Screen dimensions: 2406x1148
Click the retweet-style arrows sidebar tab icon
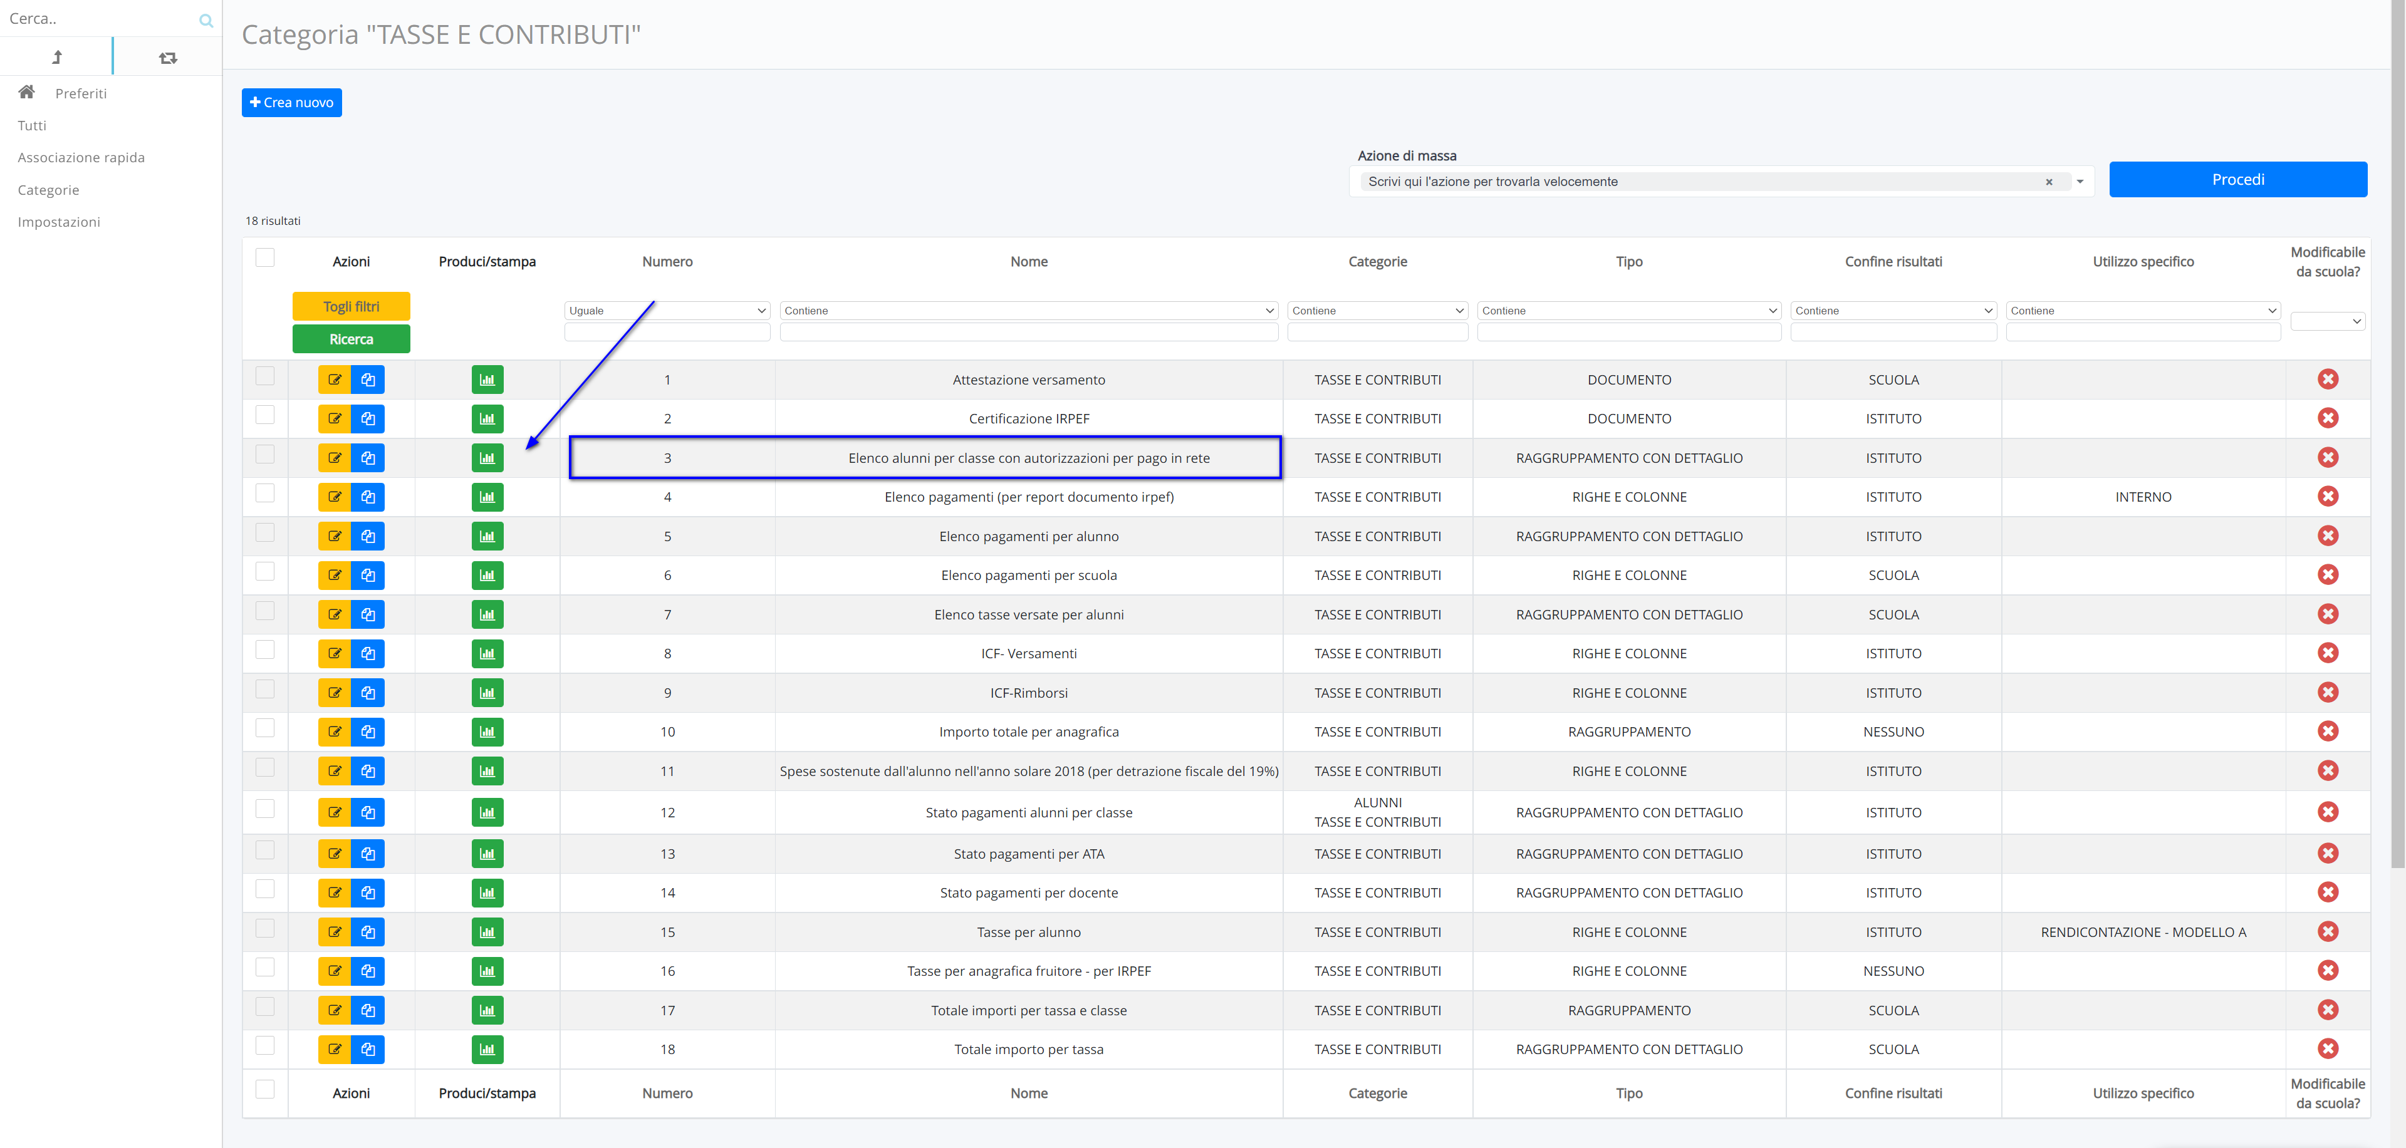168,58
